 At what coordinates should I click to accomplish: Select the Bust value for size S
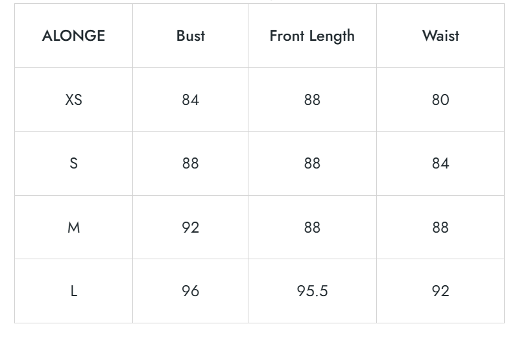(x=190, y=163)
